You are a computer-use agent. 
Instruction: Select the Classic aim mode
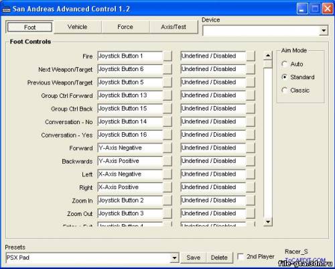click(x=284, y=91)
